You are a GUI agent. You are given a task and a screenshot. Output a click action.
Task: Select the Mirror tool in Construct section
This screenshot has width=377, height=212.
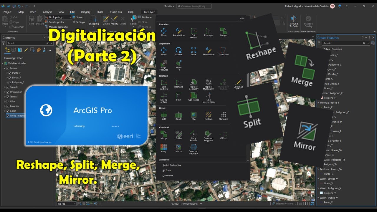pyautogui.click(x=178, y=148)
